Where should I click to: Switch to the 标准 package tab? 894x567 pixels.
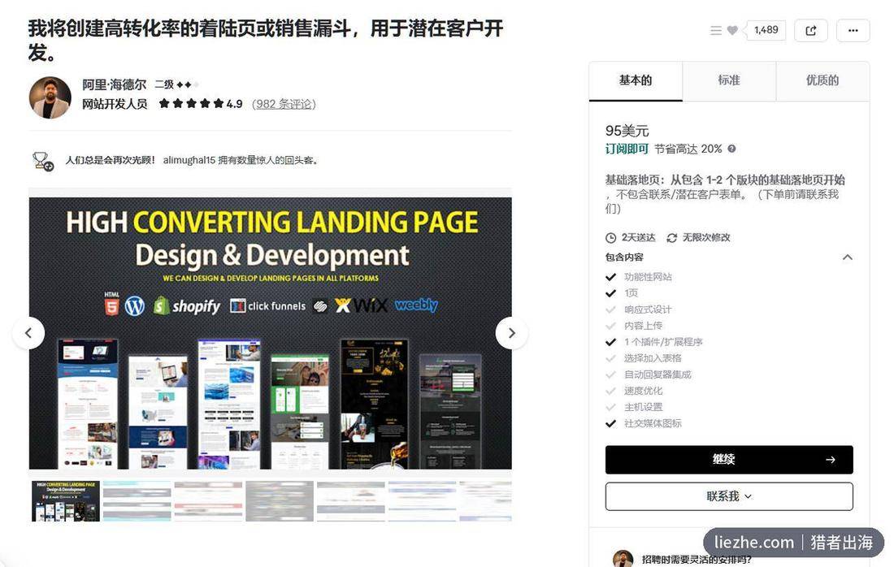tap(729, 81)
